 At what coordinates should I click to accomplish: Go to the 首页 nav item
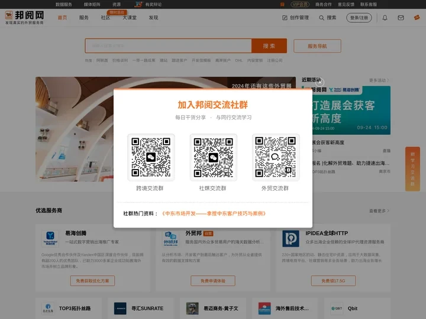(x=62, y=18)
